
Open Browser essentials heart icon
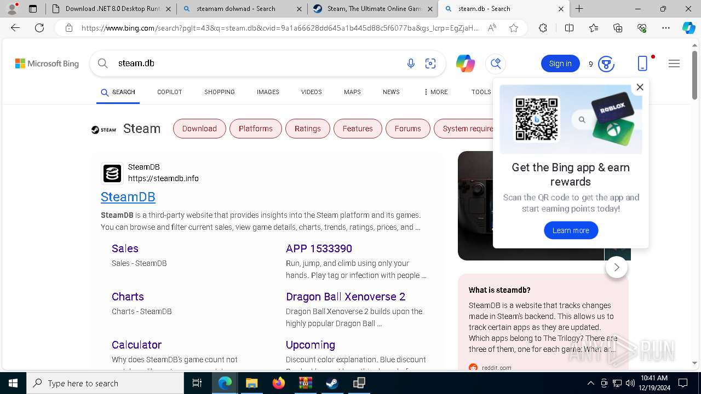point(642,28)
